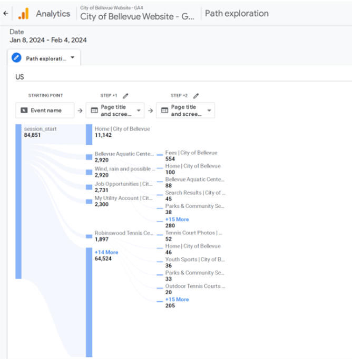This screenshot has height=359, width=352.
Task: Click the Path exploration title text
Action: tap(237, 13)
